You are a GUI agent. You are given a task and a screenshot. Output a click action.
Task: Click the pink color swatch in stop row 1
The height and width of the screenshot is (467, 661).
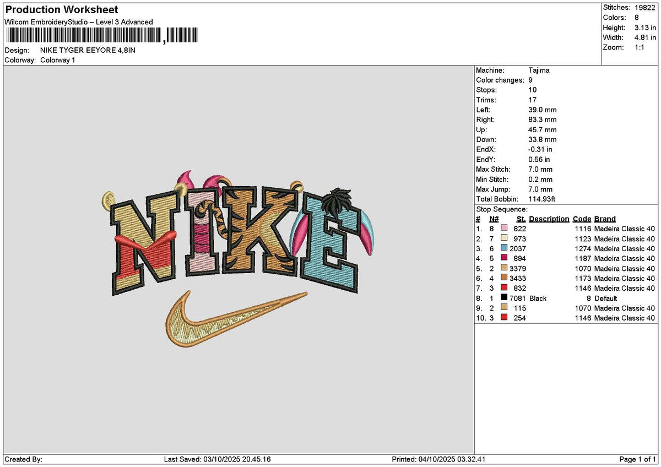[503, 229]
